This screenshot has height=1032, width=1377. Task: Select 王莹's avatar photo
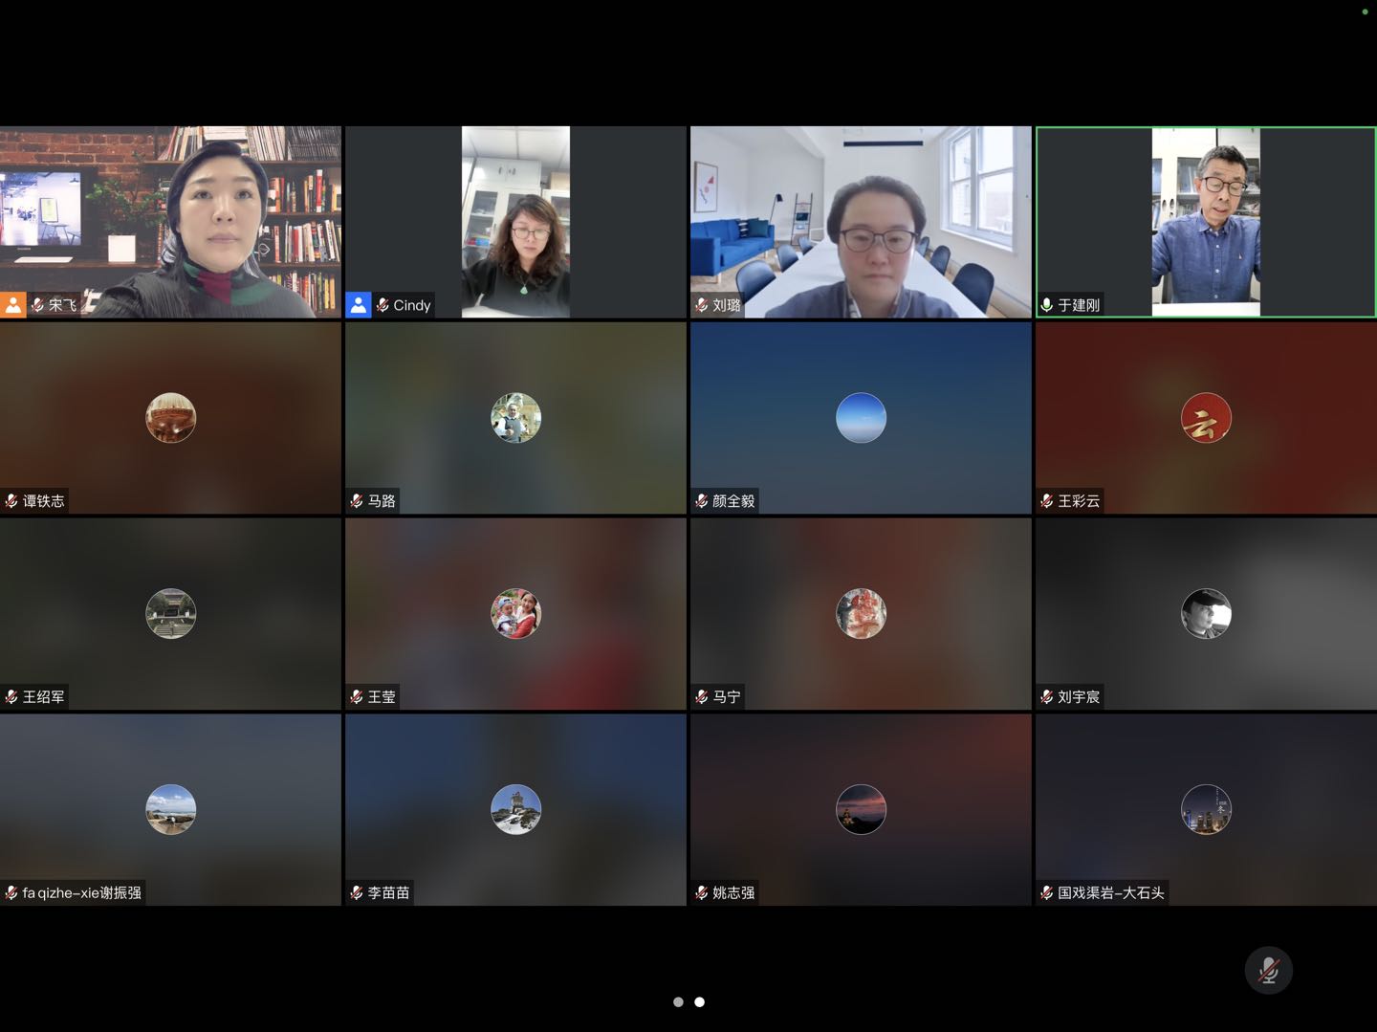(515, 614)
